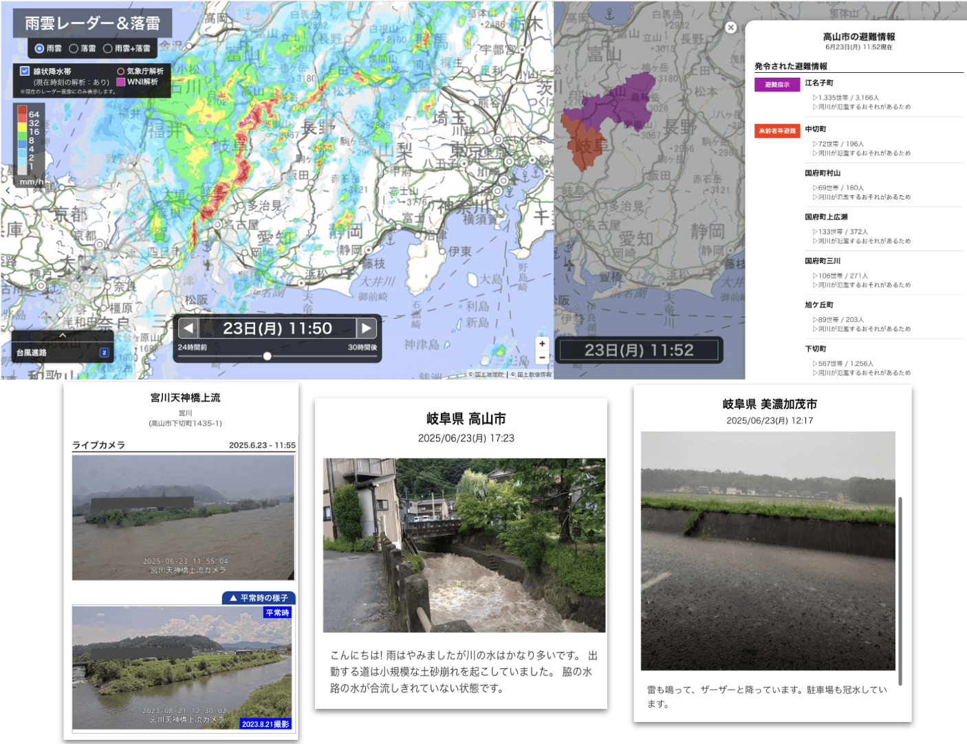
Task: Zoom in the radar map
Action: pos(542,344)
